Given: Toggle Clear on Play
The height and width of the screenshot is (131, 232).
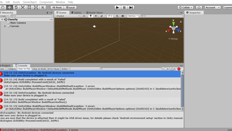Looking at the screenshot, I should click(x=24, y=69).
